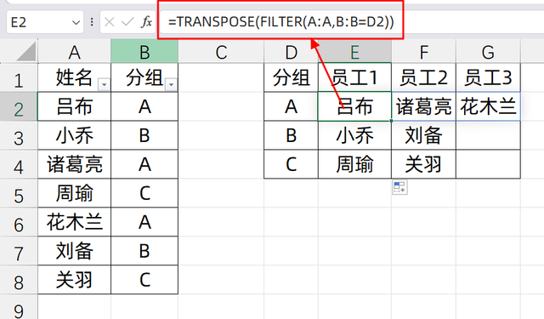544x319 pixels.
Task: Open the 分组 column filter dropdown
Action: pyautogui.click(x=171, y=84)
